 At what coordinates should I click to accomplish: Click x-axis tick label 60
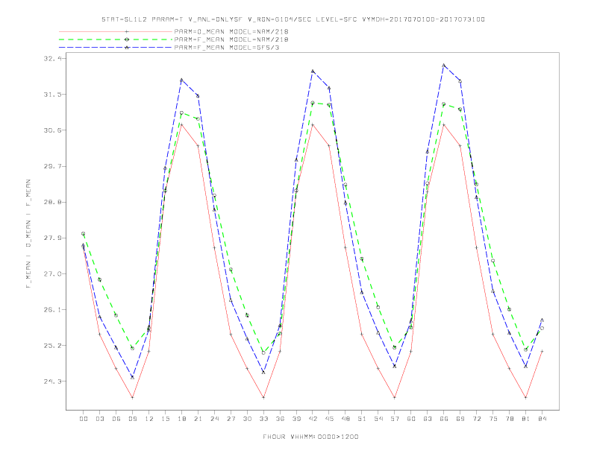pyautogui.click(x=411, y=419)
